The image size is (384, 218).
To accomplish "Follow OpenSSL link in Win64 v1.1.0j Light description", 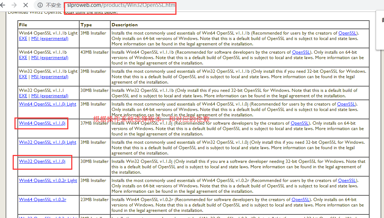I will coord(346,104).
